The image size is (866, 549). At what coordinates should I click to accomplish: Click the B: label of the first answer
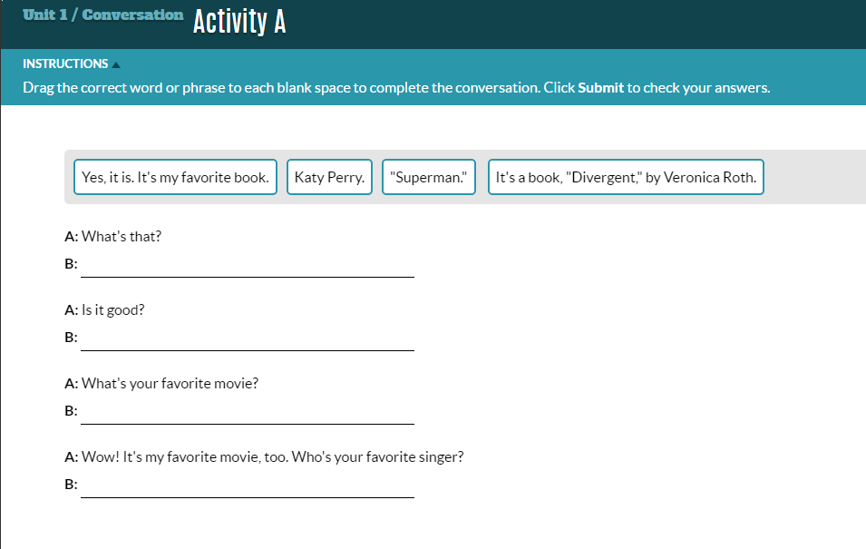click(71, 264)
